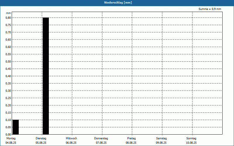This screenshot has height=146, width=234.
Task: Click the Niederschlag [mm] title bar
Action: coord(117,3)
